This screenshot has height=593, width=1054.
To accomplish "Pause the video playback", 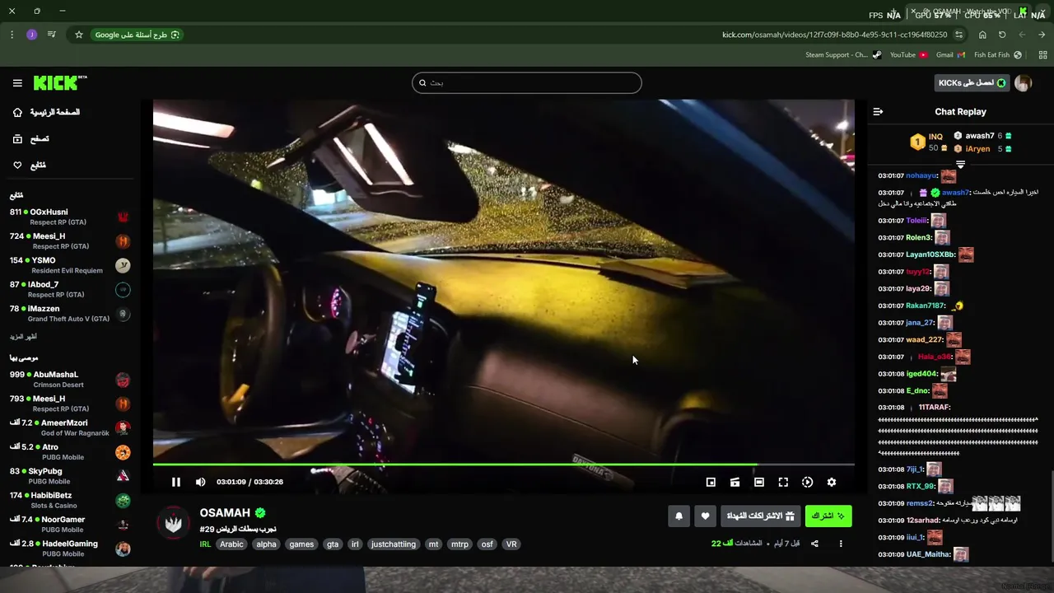I will [175, 482].
